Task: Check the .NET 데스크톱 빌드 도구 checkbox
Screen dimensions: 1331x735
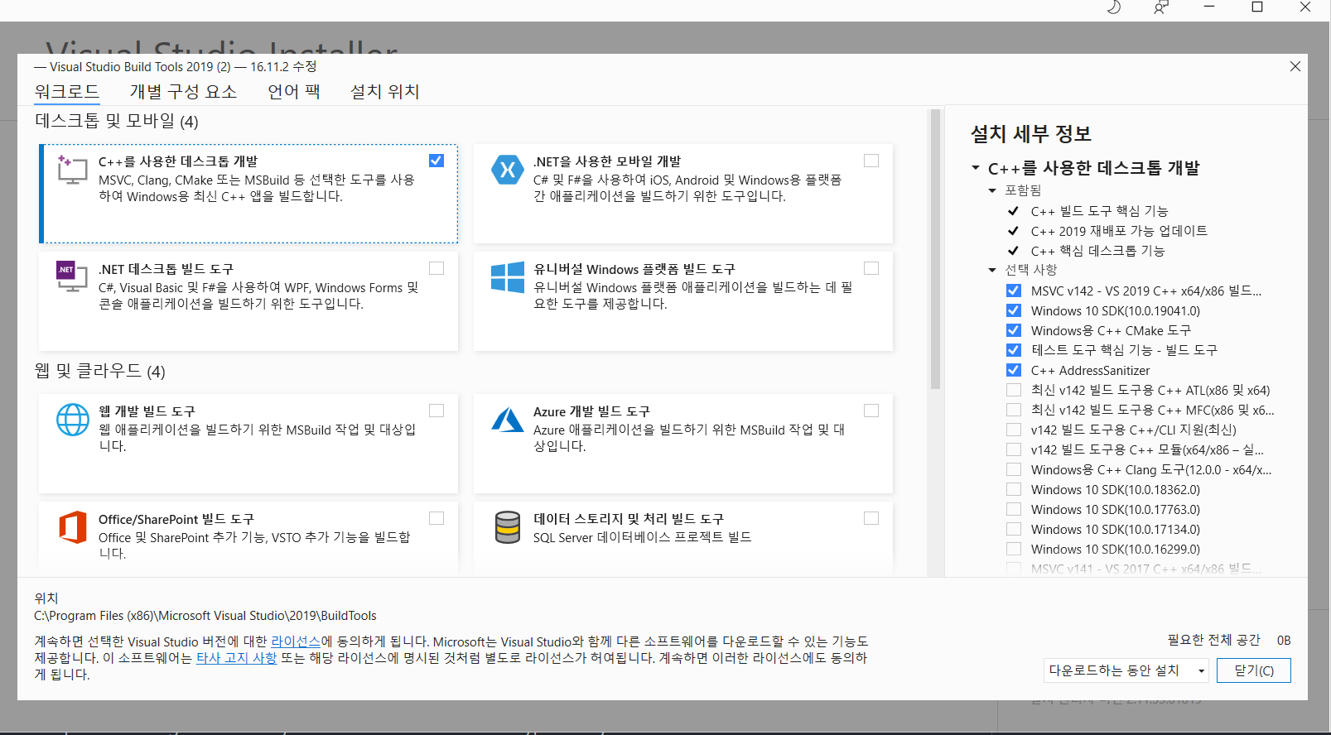Action: point(436,268)
